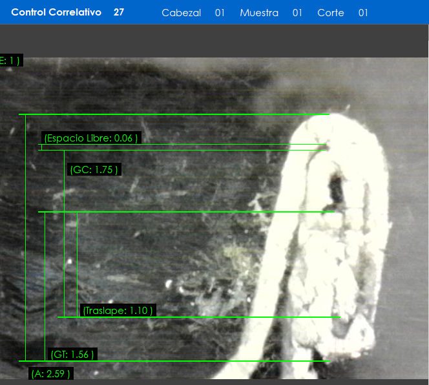Click the Control Correlativo header label
The height and width of the screenshot is (385, 429).
point(56,12)
